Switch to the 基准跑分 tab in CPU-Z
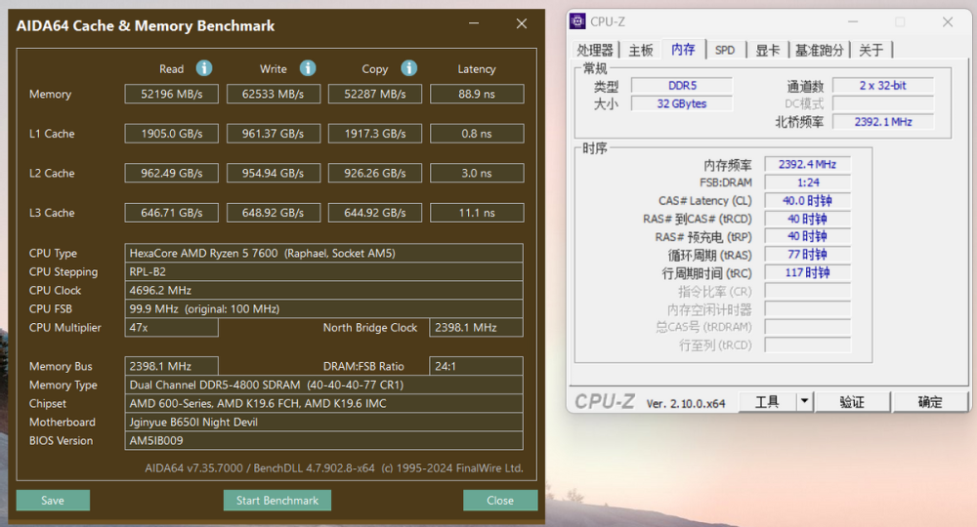The image size is (977, 527). click(820, 50)
